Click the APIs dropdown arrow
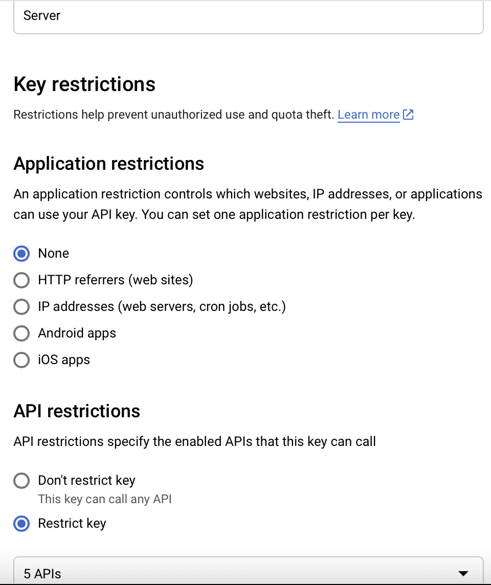Image resolution: width=491 pixels, height=585 pixels. (463, 573)
